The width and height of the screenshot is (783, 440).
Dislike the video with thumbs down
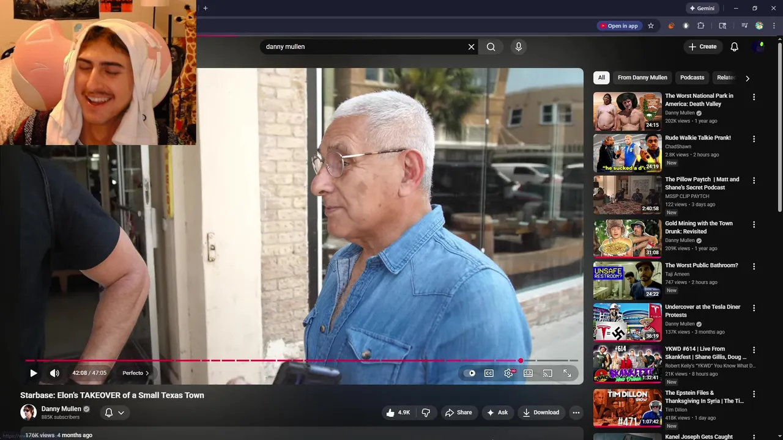pos(426,413)
